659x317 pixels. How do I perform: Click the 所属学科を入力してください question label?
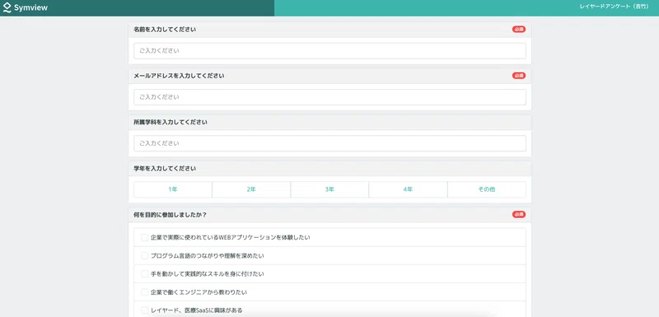[171, 122]
